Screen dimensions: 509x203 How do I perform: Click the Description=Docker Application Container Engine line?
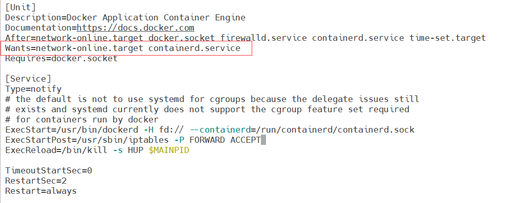point(125,17)
